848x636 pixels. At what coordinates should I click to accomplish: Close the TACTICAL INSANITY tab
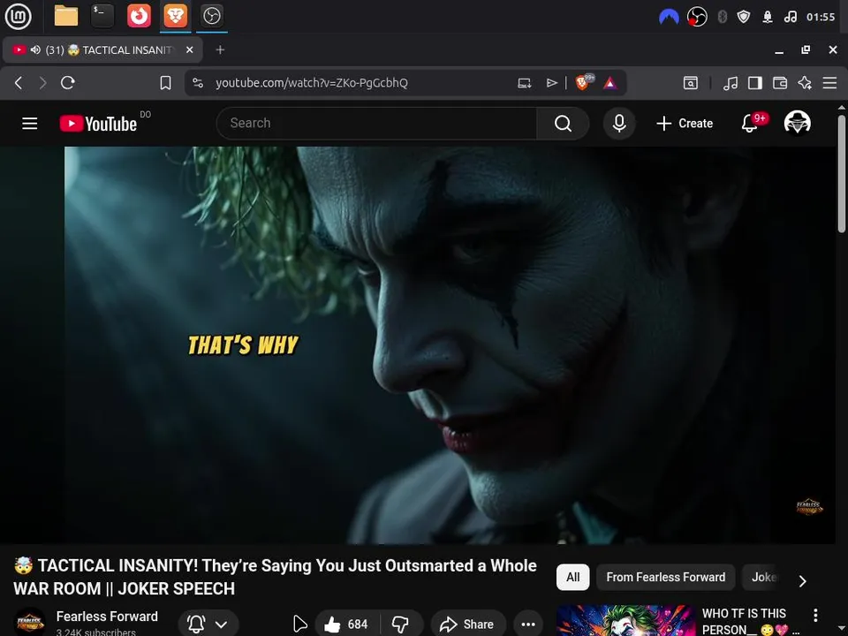point(189,49)
